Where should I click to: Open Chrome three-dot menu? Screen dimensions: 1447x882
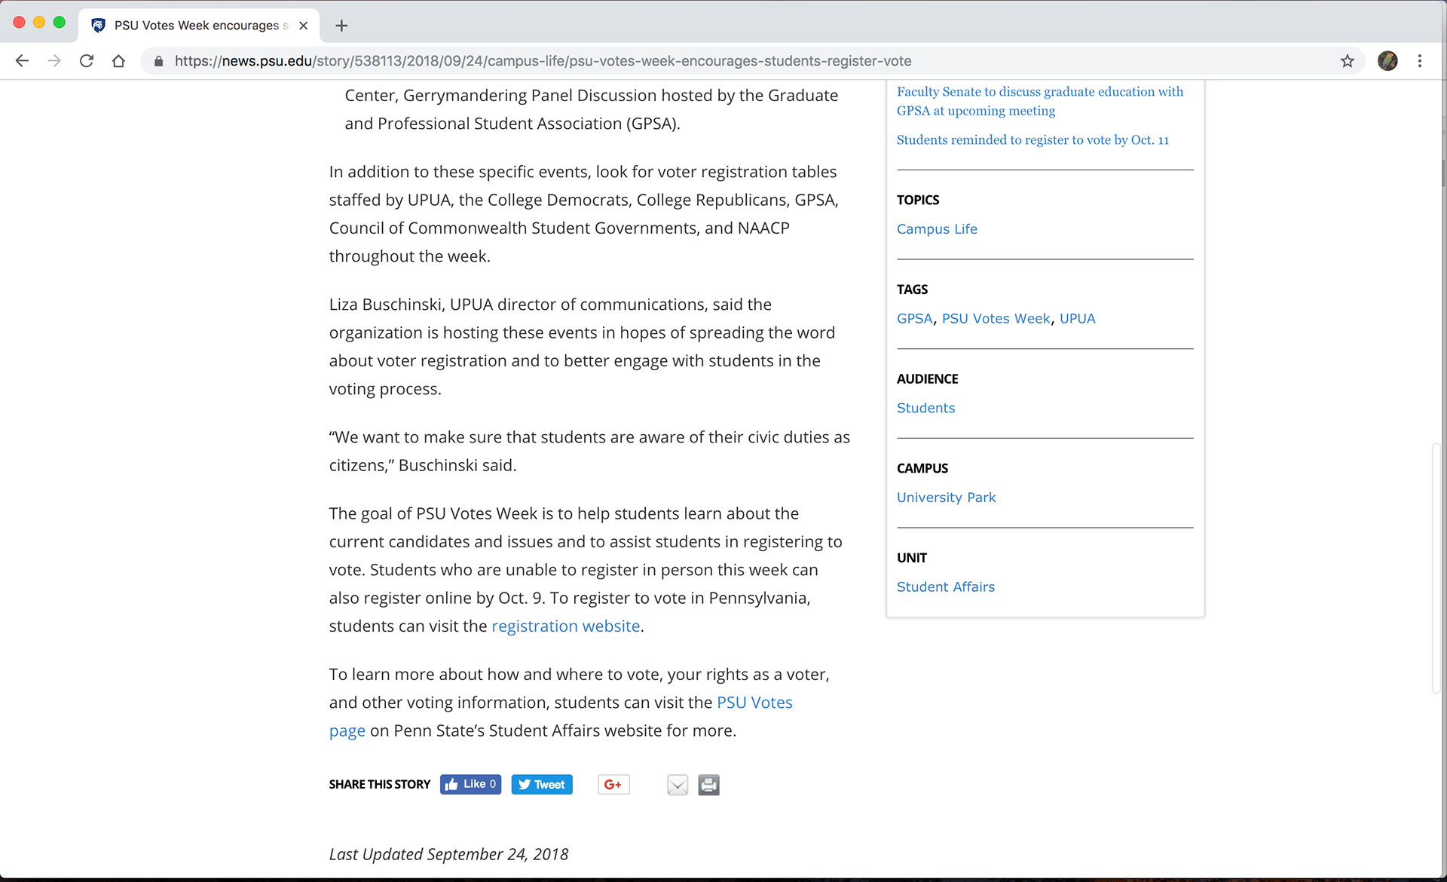click(x=1420, y=61)
